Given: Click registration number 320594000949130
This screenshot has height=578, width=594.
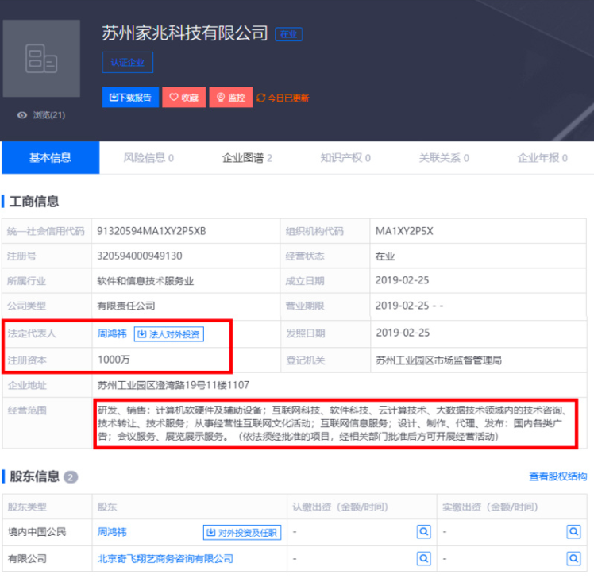Looking at the screenshot, I should pyautogui.click(x=140, y=256).
